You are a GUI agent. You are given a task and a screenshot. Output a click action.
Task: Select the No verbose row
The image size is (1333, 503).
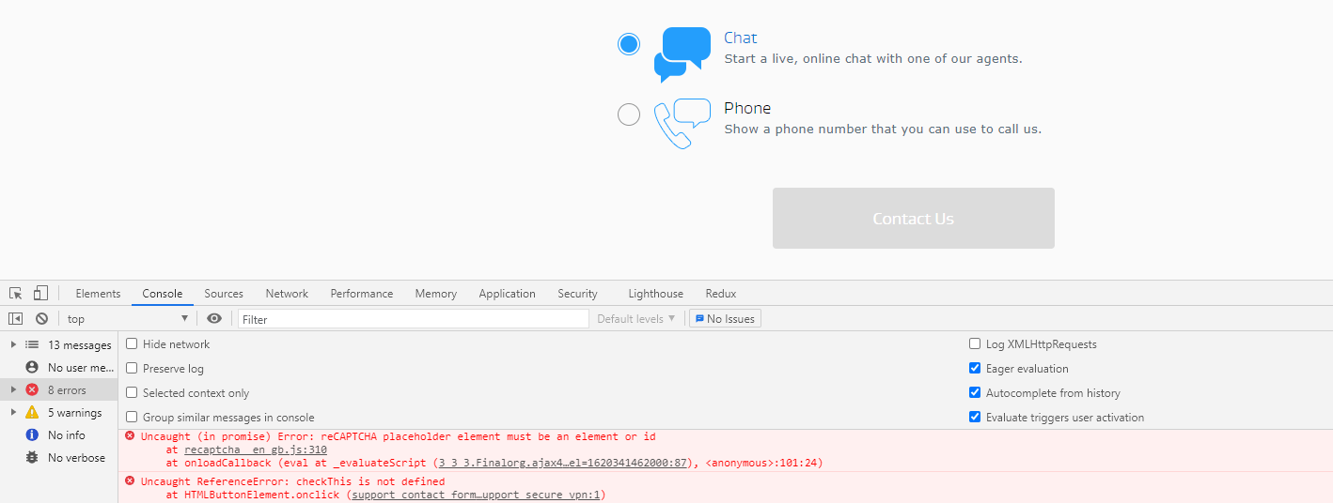[x=59, y=458]
